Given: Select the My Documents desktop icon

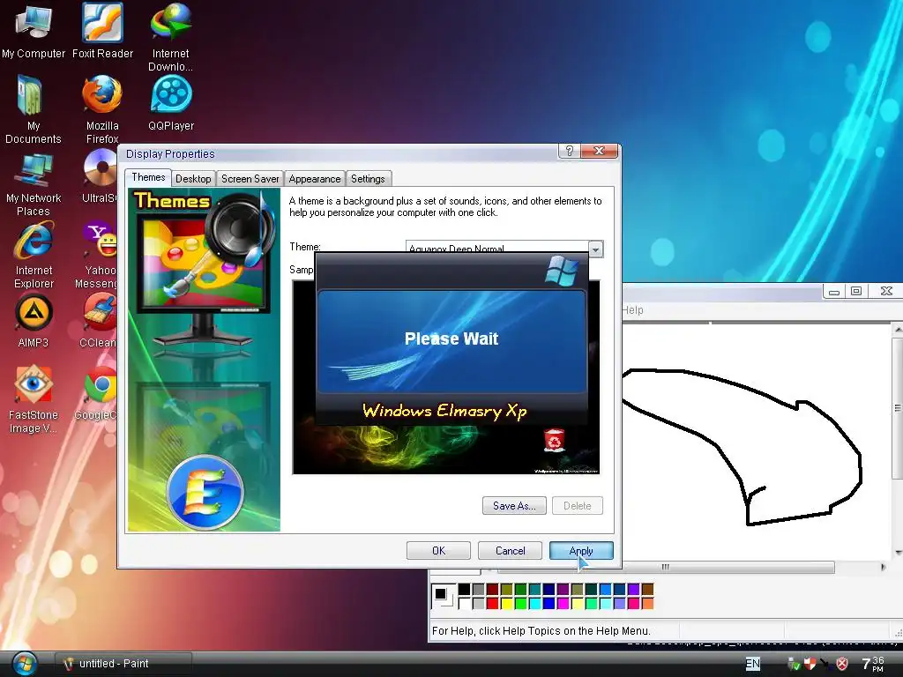Looking at the screenshot, I should point(33,108).
